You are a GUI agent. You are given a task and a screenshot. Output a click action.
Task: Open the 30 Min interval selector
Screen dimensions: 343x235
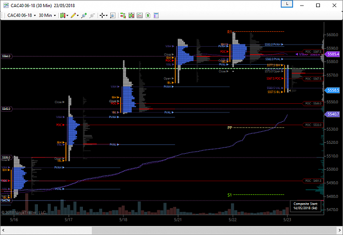[x=47, y=15]
